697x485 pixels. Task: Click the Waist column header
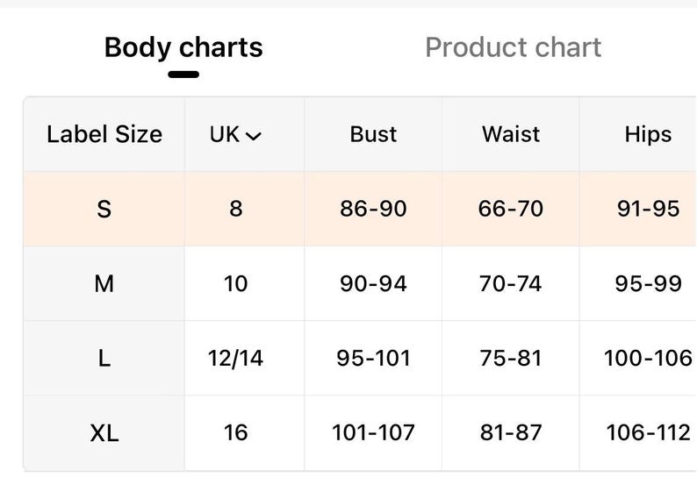510,134
